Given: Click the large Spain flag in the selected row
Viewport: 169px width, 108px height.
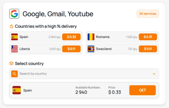Looking at the screenshot, I should pyautogui.click(x=17, y=90).
